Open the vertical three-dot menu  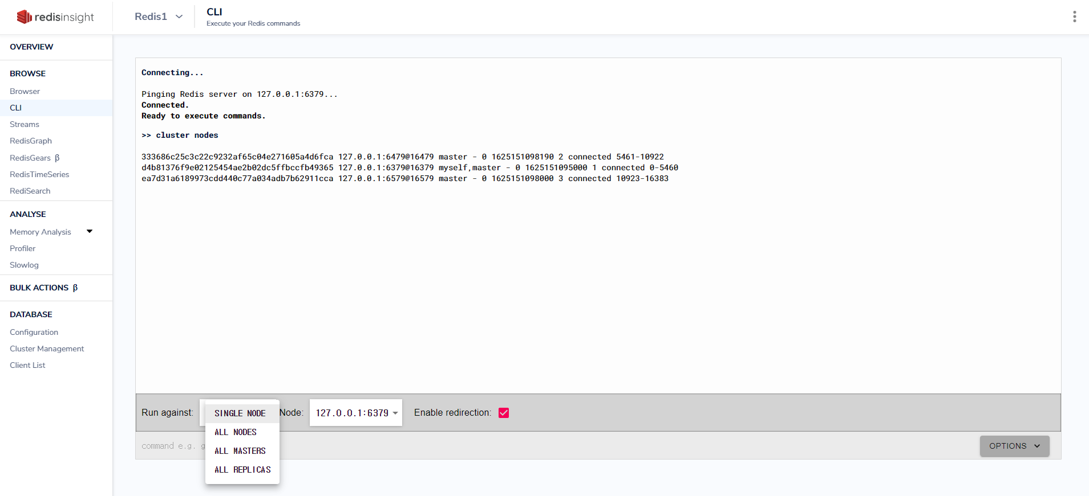pos(1074,17)
